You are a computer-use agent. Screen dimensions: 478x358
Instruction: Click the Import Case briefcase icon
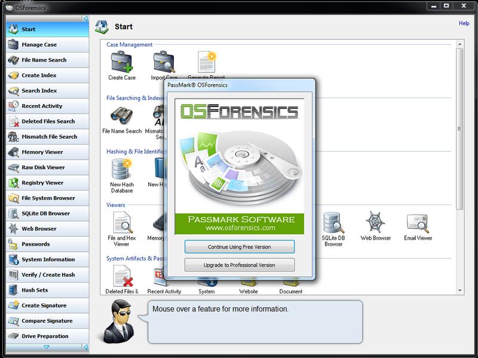tap(164, 62)
